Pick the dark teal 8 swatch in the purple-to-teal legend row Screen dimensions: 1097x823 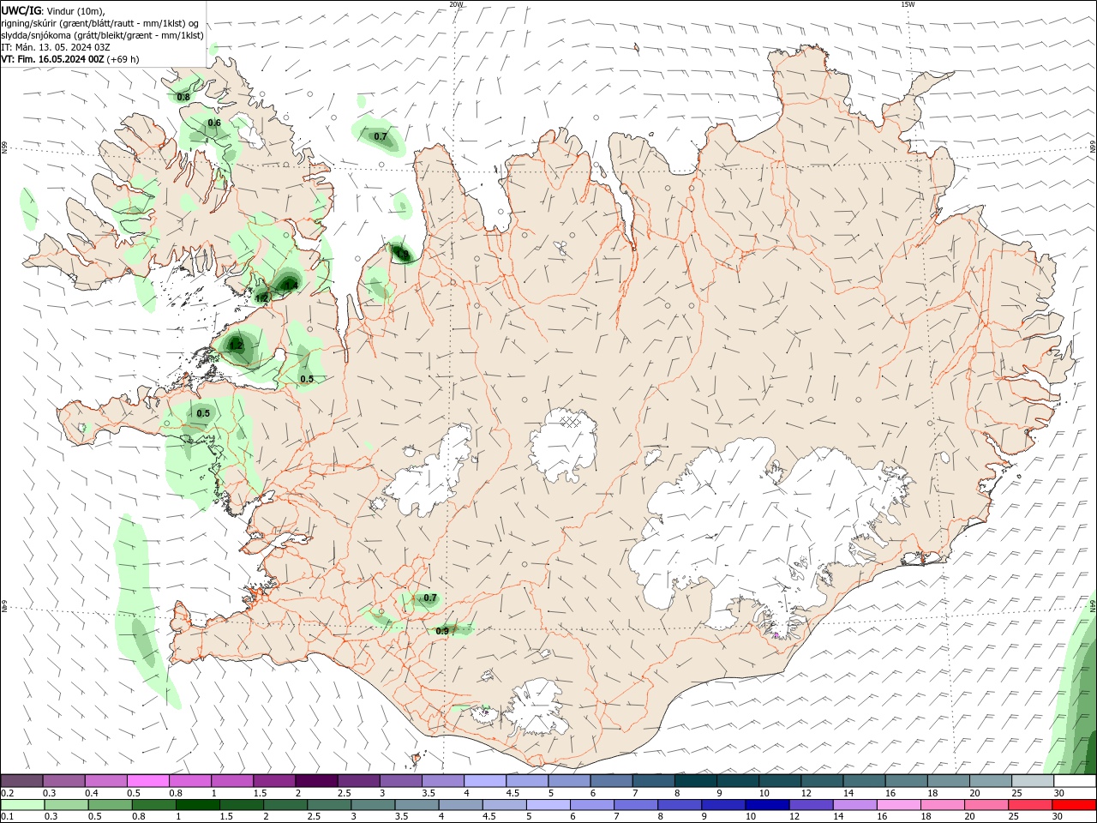click(x=696, y=781)
